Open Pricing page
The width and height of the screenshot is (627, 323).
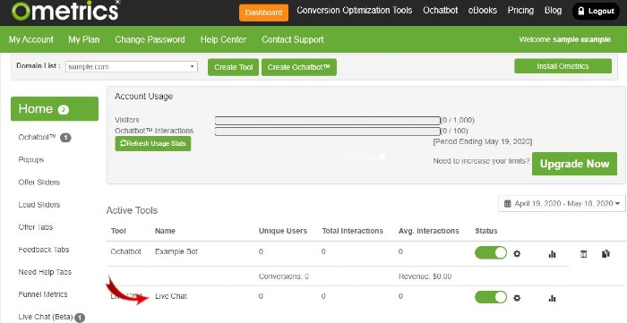(x=520, y=11)
